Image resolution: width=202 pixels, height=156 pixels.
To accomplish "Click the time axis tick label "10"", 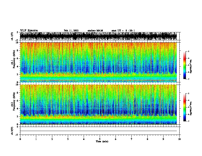I will (x=179, y=139).
